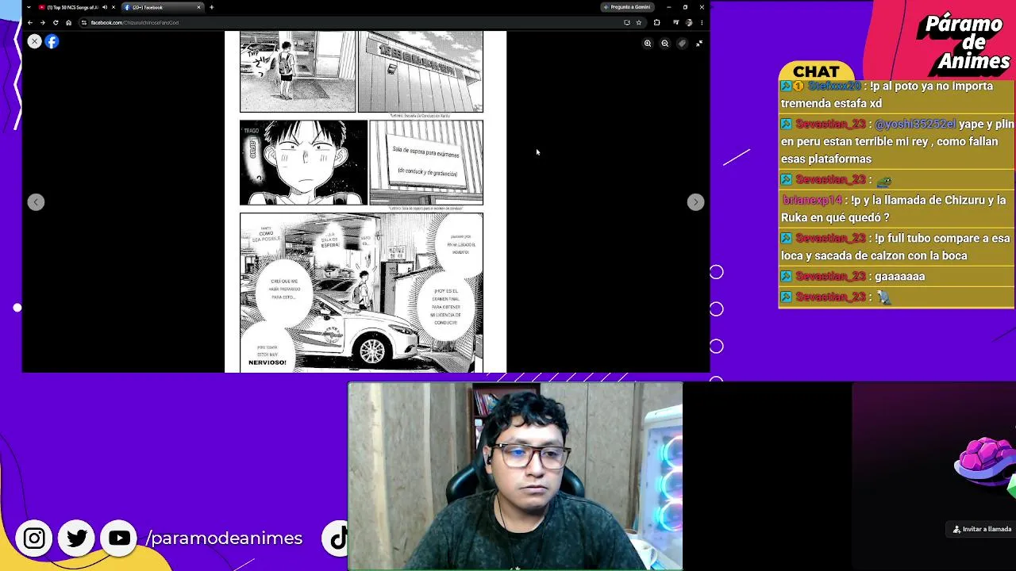Viewport: 1016px width, 571px height.
Task: Select the Facebook browser tab
Action: [162, 7]
